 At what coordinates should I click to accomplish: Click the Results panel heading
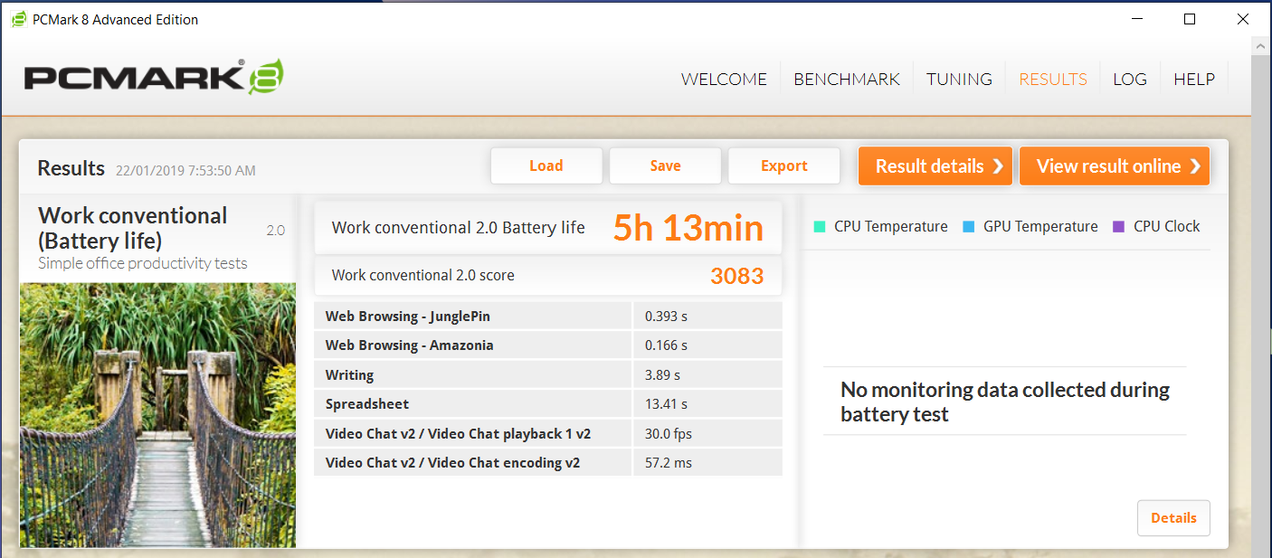71,168
